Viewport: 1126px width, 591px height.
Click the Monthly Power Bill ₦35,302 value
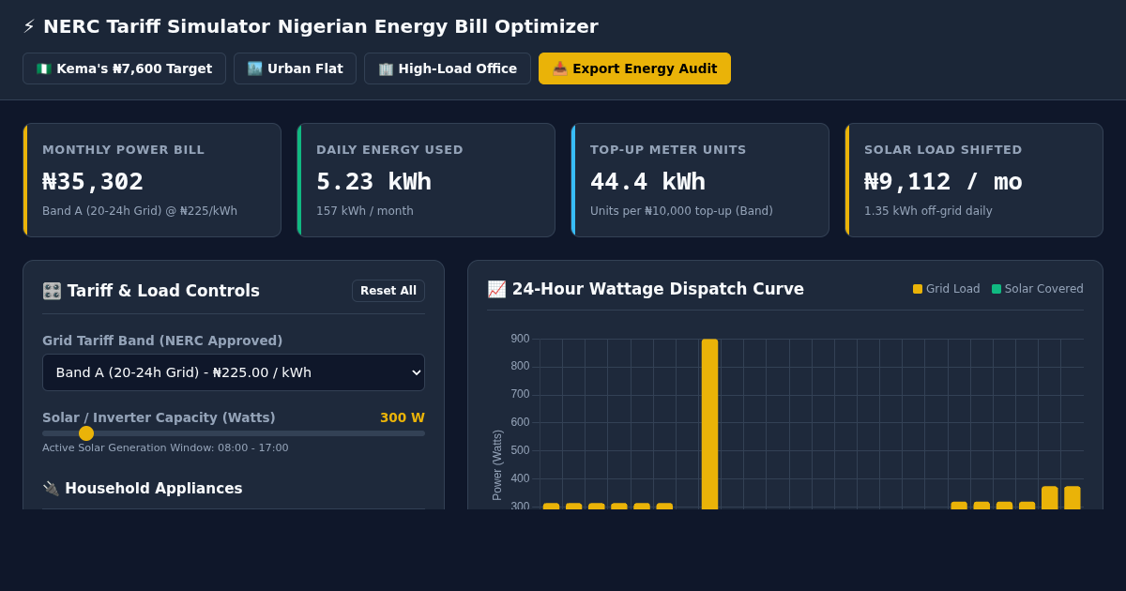coord(93,181)
